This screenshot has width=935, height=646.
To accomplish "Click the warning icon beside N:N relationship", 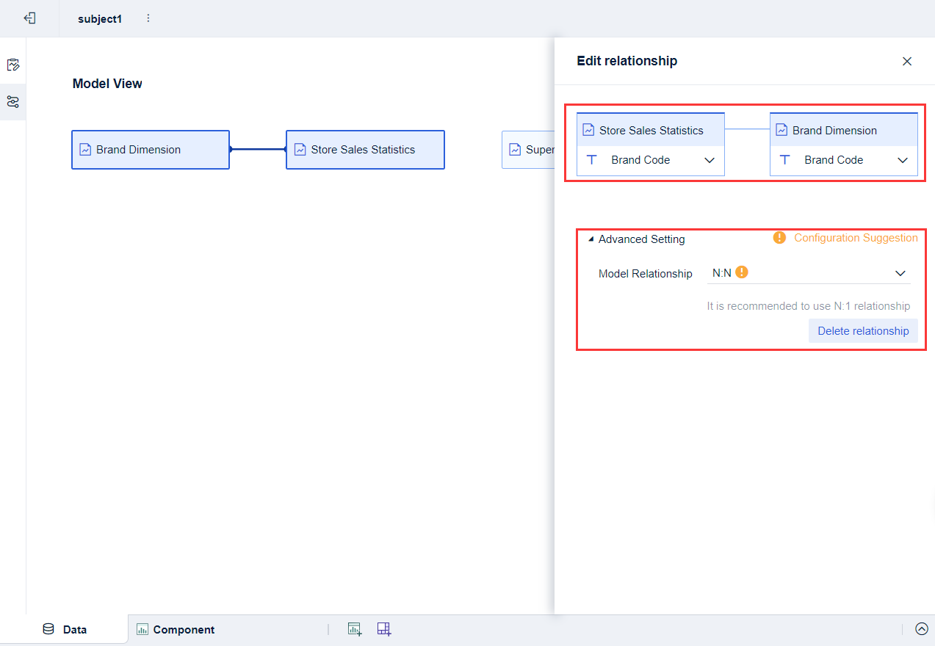I will pos(742,272).
